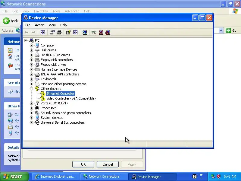Click the PC computer icon at tree root
The height and width of the screenshot is (181, 241).
click(31, 40)
